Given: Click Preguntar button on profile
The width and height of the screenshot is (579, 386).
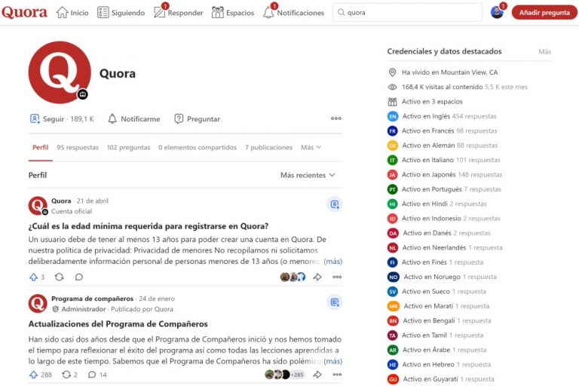Looking at the screenshot, I should click(x=198, y=119).
